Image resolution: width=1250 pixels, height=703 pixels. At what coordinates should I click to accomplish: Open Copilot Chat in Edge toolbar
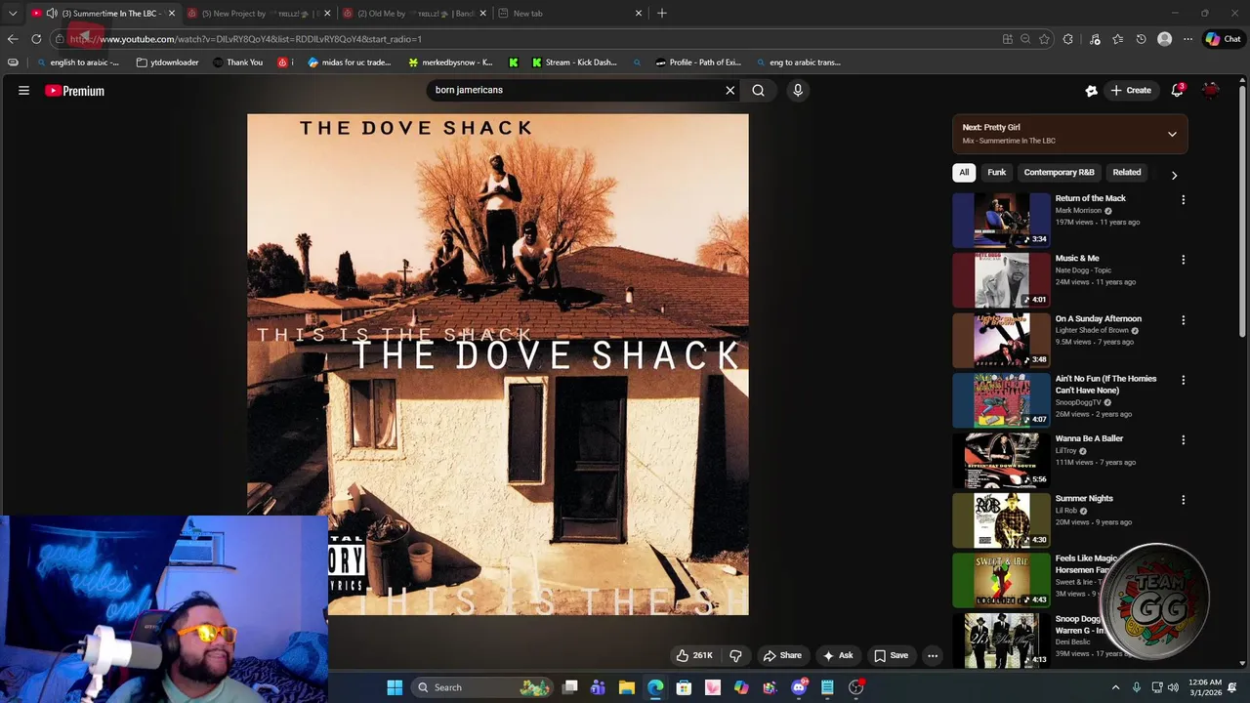1223,39
